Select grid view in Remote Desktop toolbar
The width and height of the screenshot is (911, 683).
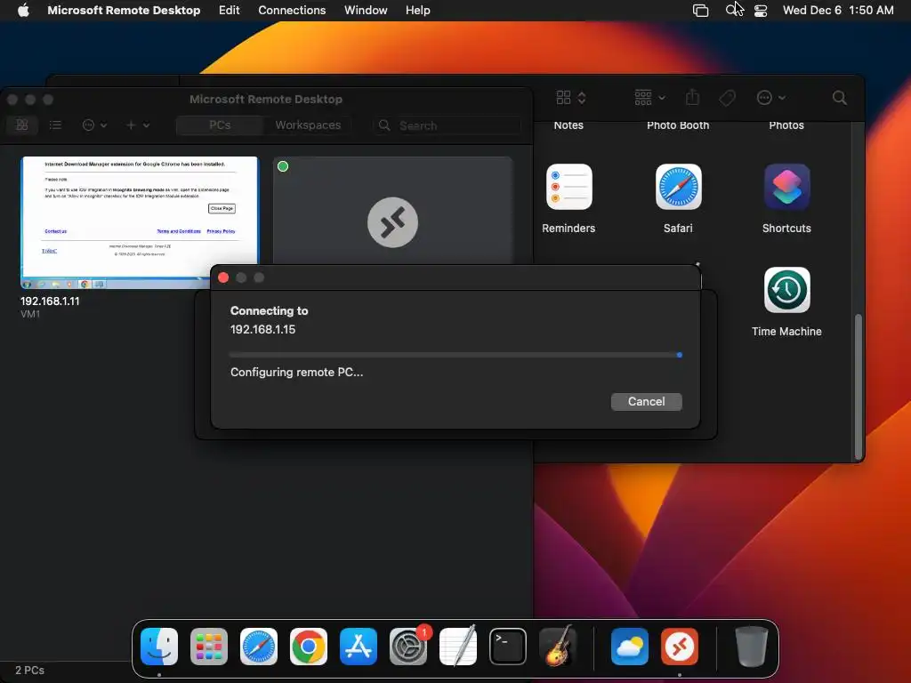point(22,125)
